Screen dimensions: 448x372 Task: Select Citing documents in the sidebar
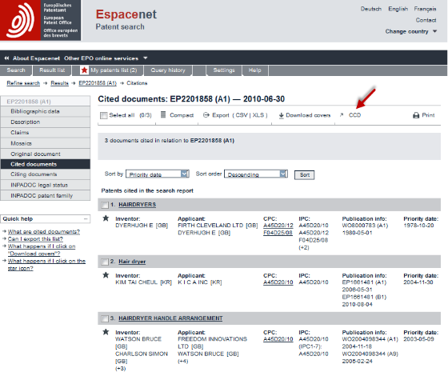(x=46, y=174)
